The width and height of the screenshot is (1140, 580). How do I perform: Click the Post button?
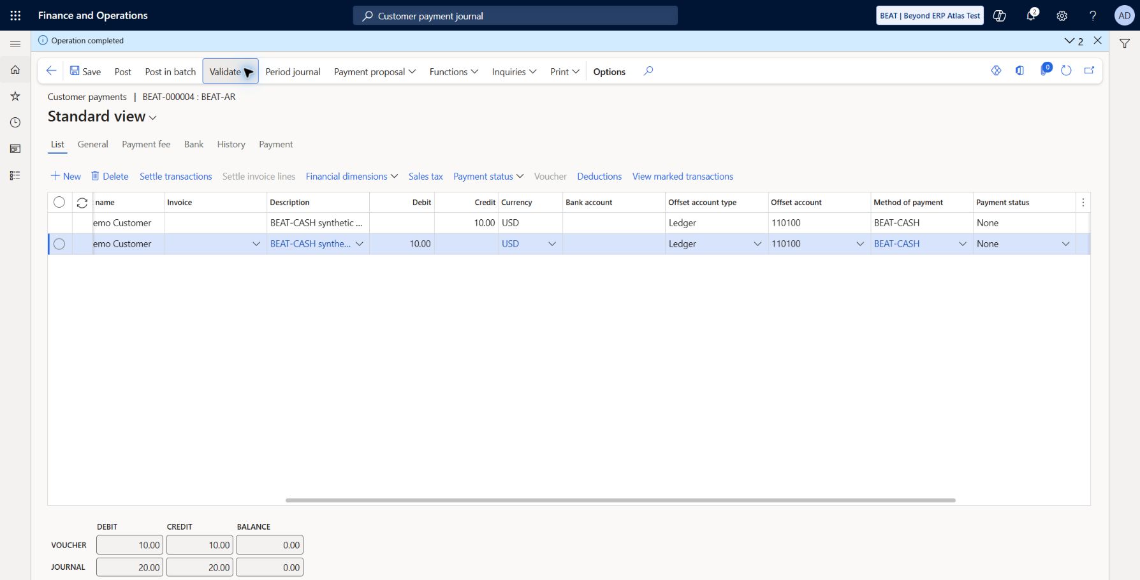(123, 71)
